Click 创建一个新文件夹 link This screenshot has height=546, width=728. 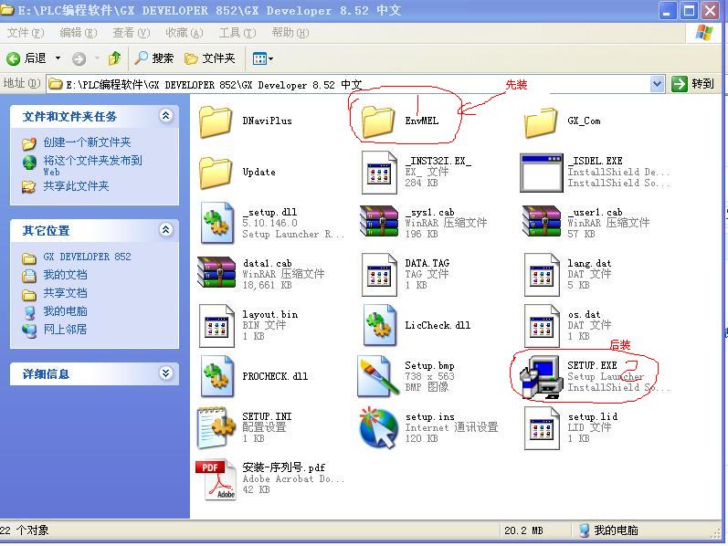[x=87, y=142]
